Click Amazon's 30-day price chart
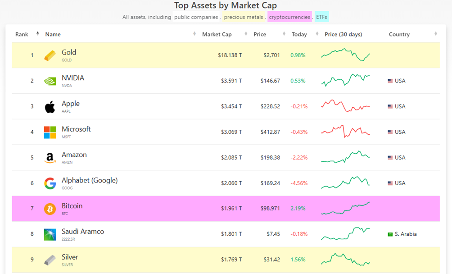Screen dimensions: 452x274 coord(345,157)
